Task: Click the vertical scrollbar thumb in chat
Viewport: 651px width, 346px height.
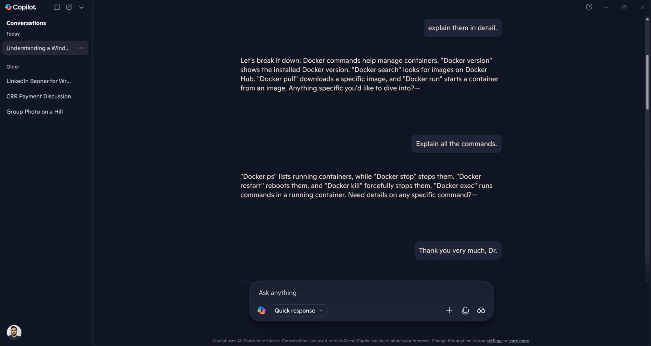Action: pos(647,83)
